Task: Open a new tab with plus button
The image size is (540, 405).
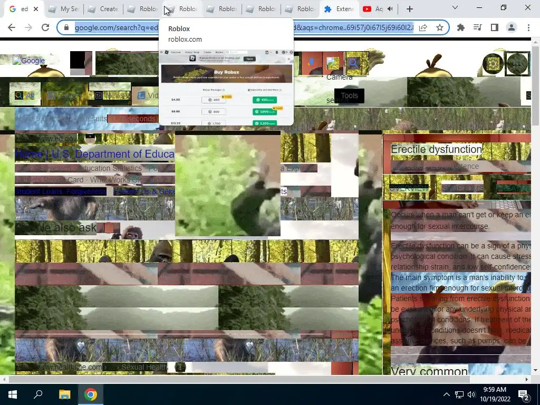Action: coord(409,9)
